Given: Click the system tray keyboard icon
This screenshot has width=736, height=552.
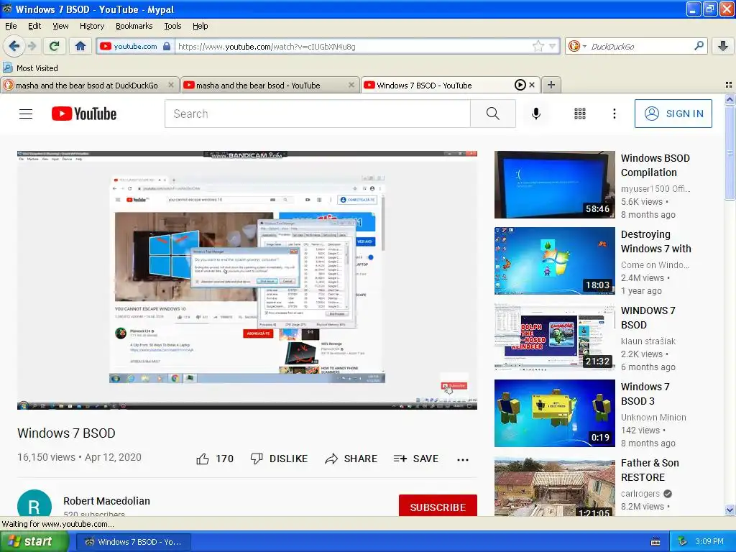Looking at the screenshot, I should pyautogui.click(x=655, y=542).
